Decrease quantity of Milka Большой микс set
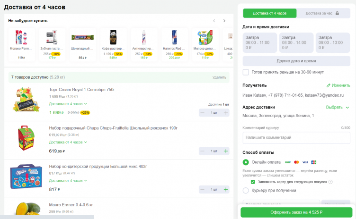This screenshot has width=356, height=219. [203, 189]
